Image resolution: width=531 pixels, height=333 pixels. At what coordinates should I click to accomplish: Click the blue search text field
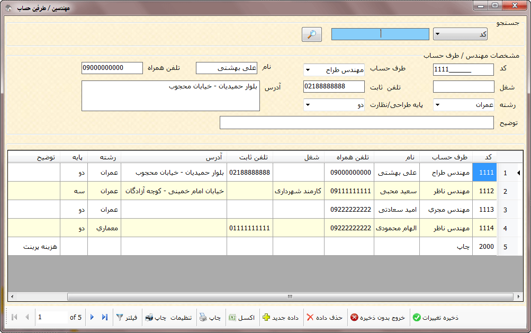(380, 34)
